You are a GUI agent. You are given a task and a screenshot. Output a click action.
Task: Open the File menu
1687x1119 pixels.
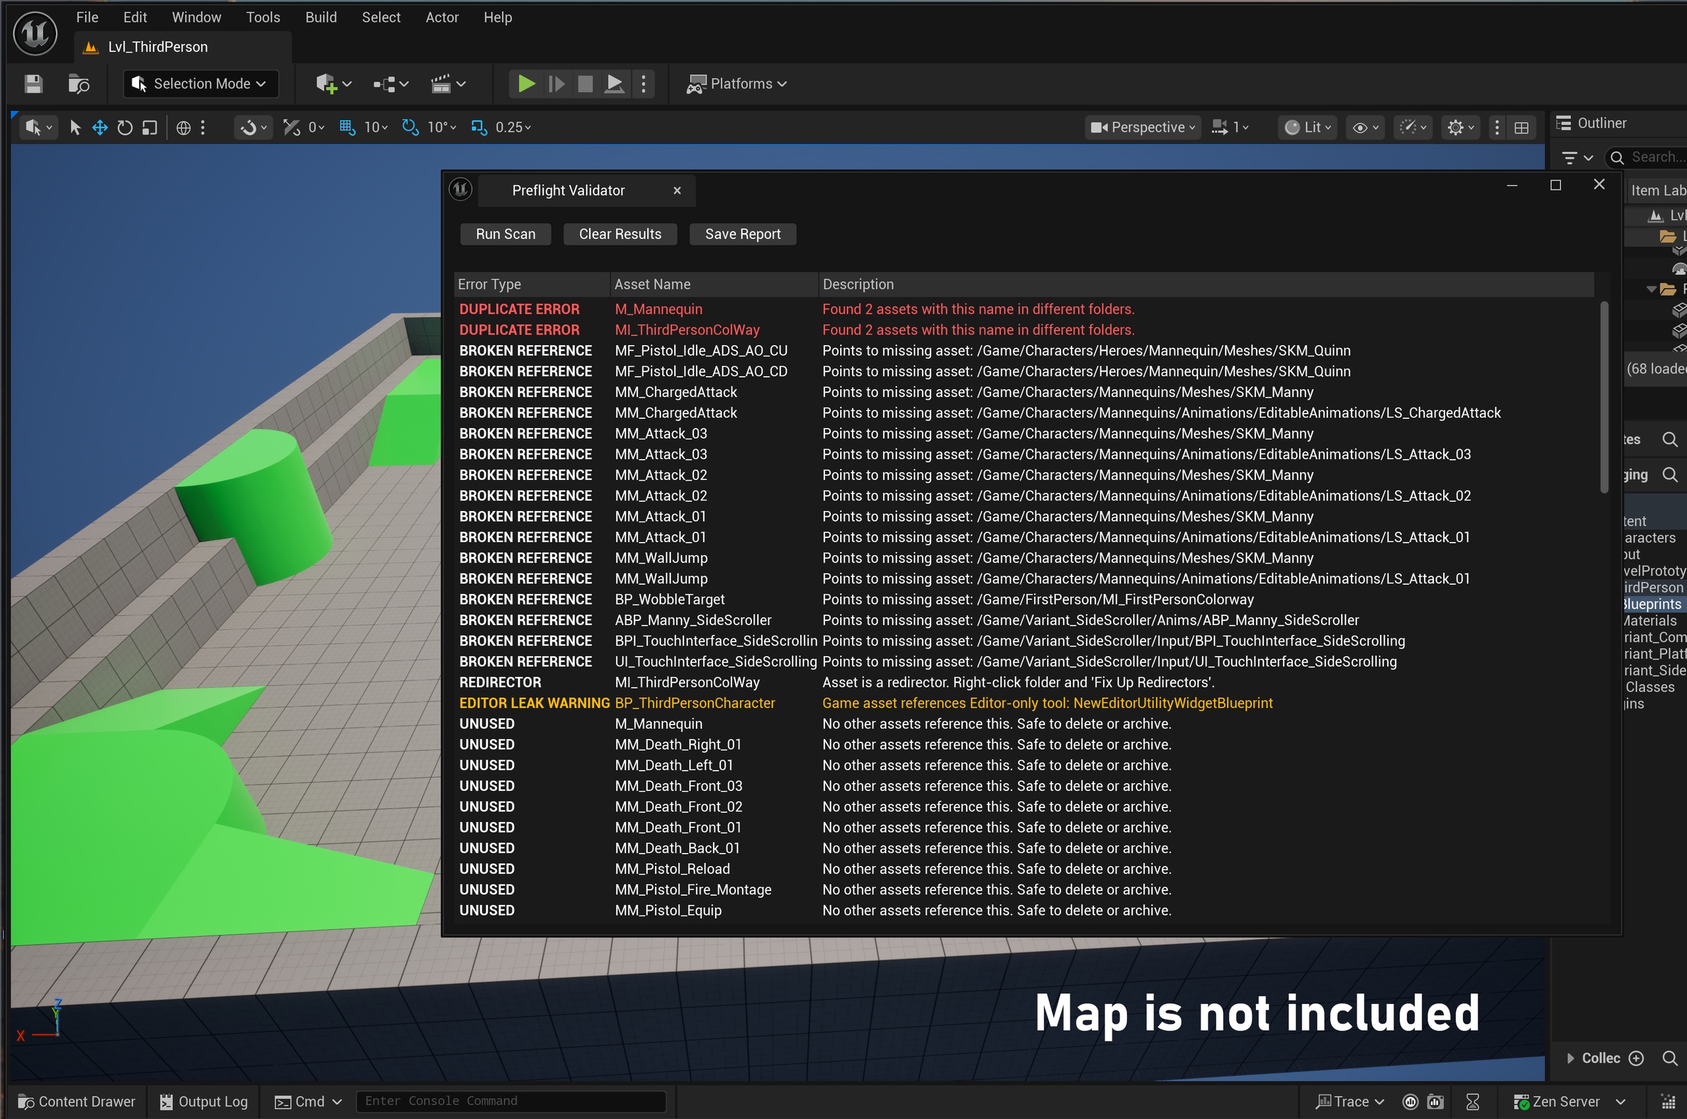[x=87, y=17]
